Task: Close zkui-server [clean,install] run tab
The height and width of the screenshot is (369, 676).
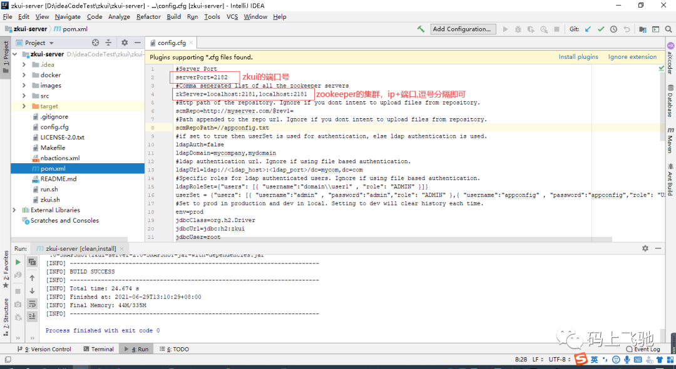Action: pos(122,248)
